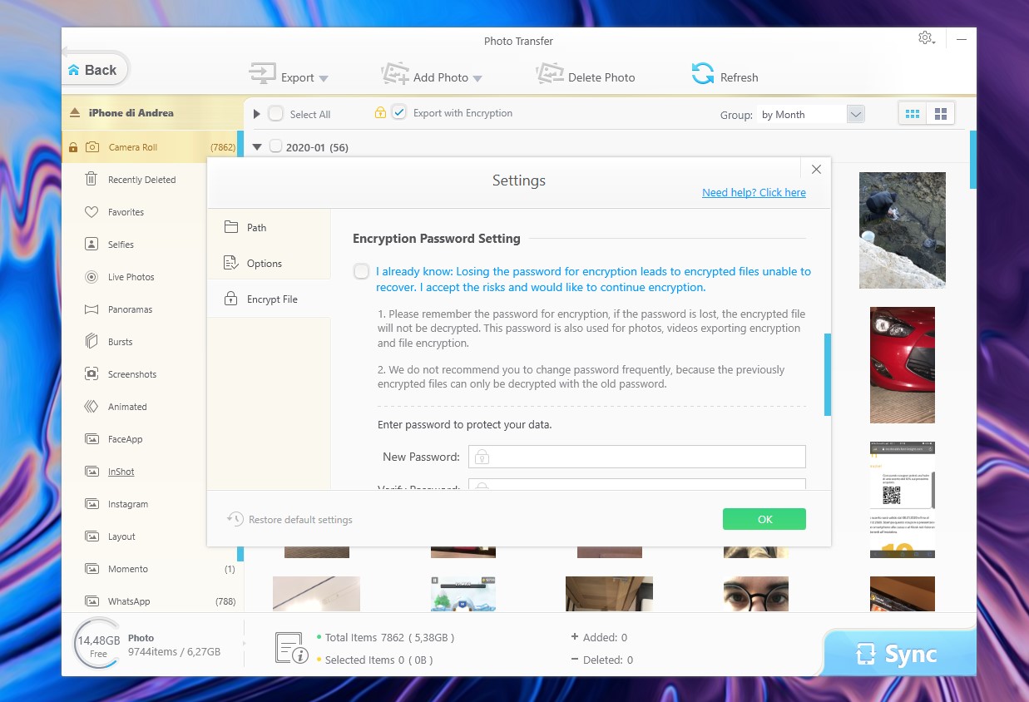The image size is (1029, 702).
Task: Open the Path settings tab
Action: (269, 227)
